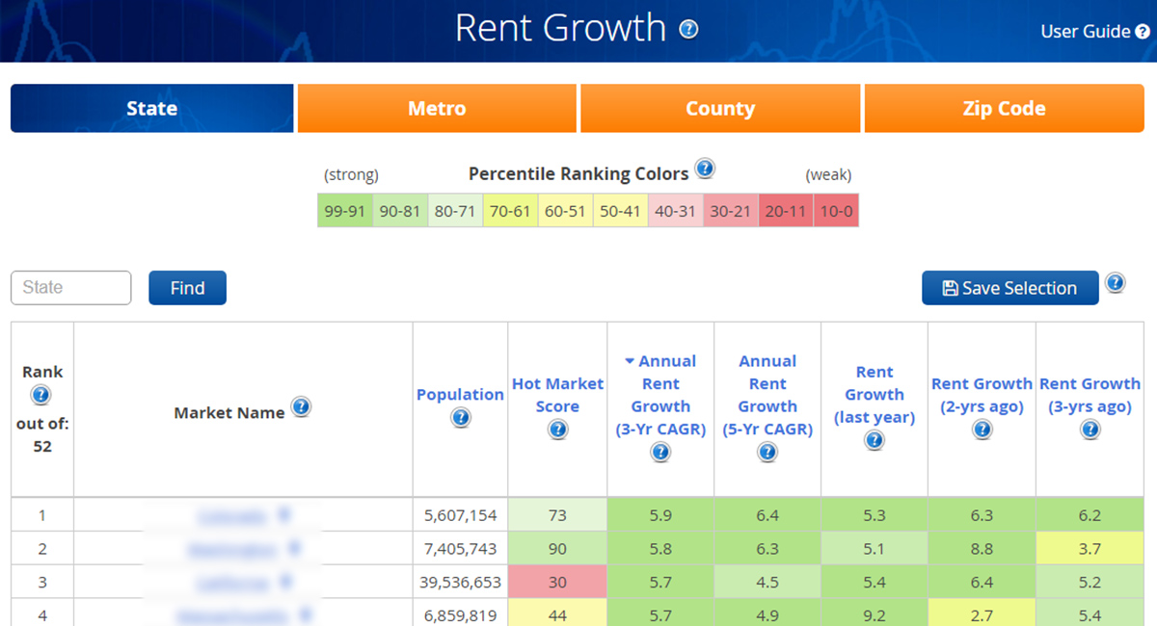Click the 3.7 rent growth cell
This screenshot has height=626, width=1157.
coord(1090,548)
